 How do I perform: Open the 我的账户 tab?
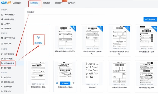point(71,3)
